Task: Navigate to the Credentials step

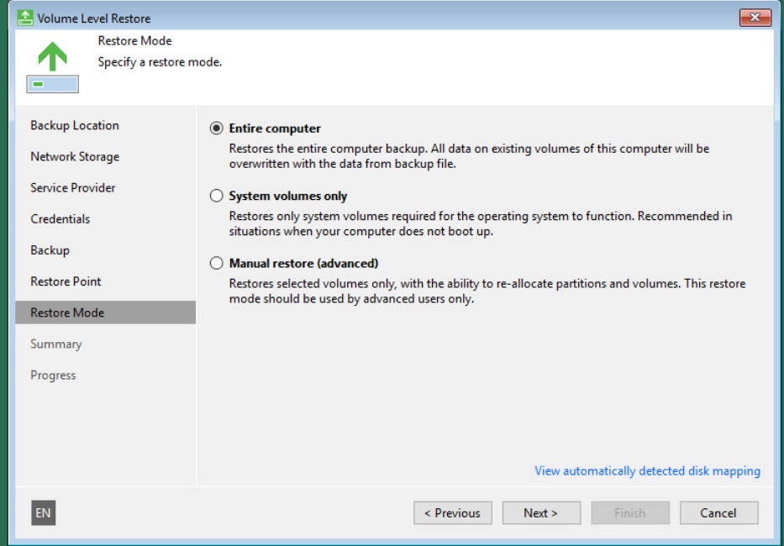Action: (60, 219)
